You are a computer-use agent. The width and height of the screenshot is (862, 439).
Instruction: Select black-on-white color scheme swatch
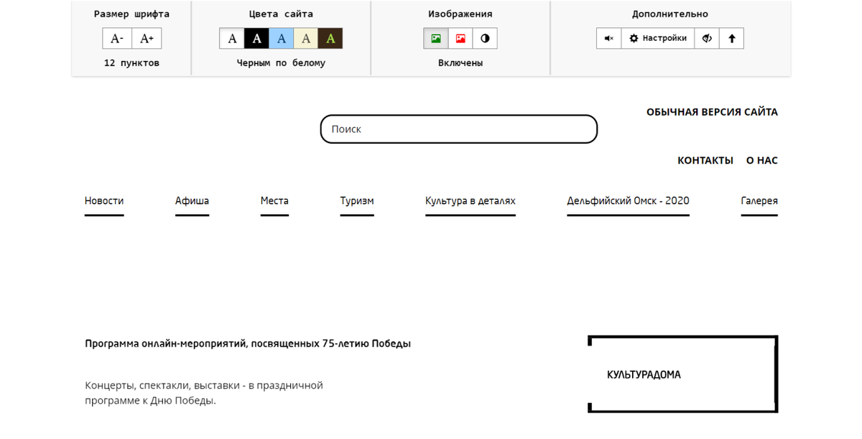click(232, 39)
